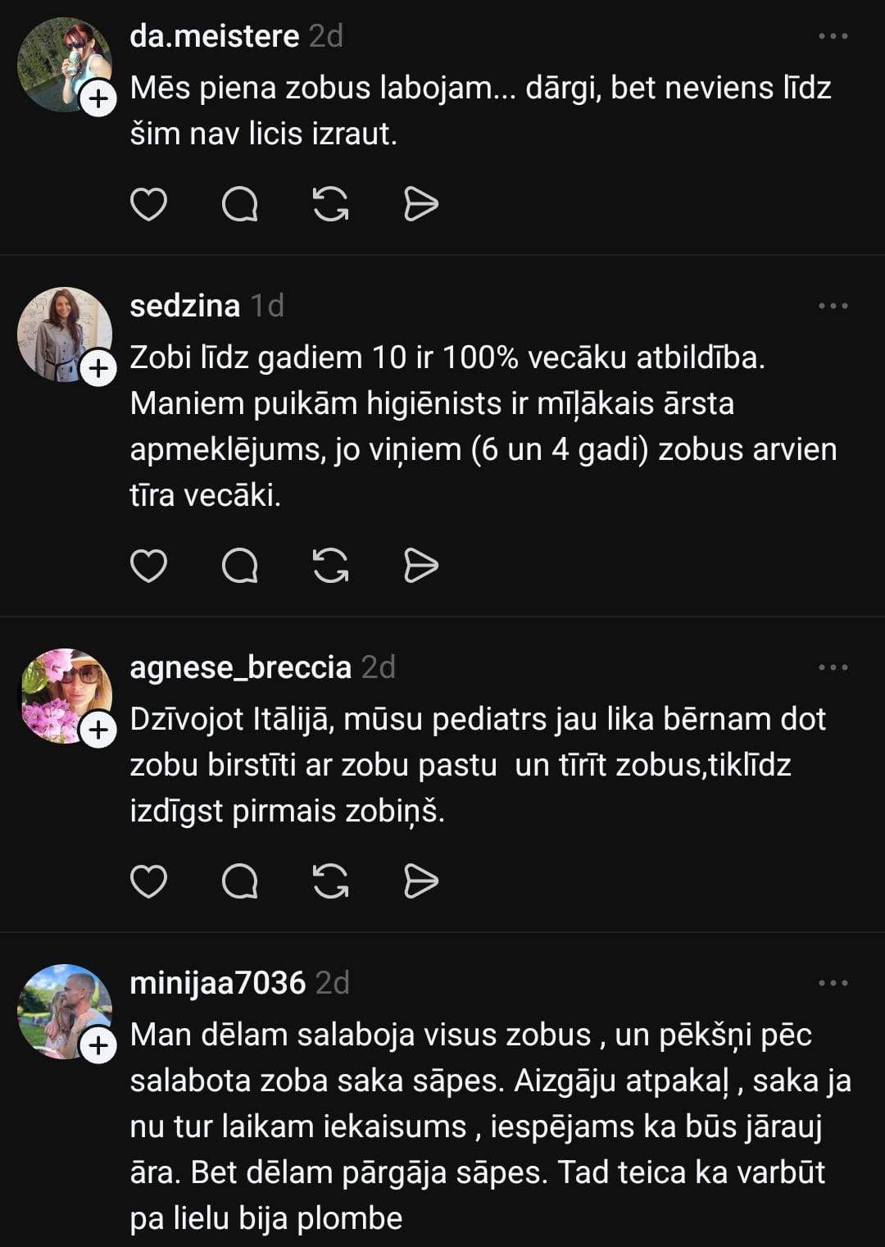
Task: Send sedzina's comment to someone
Action: click(x=421, y=566)
